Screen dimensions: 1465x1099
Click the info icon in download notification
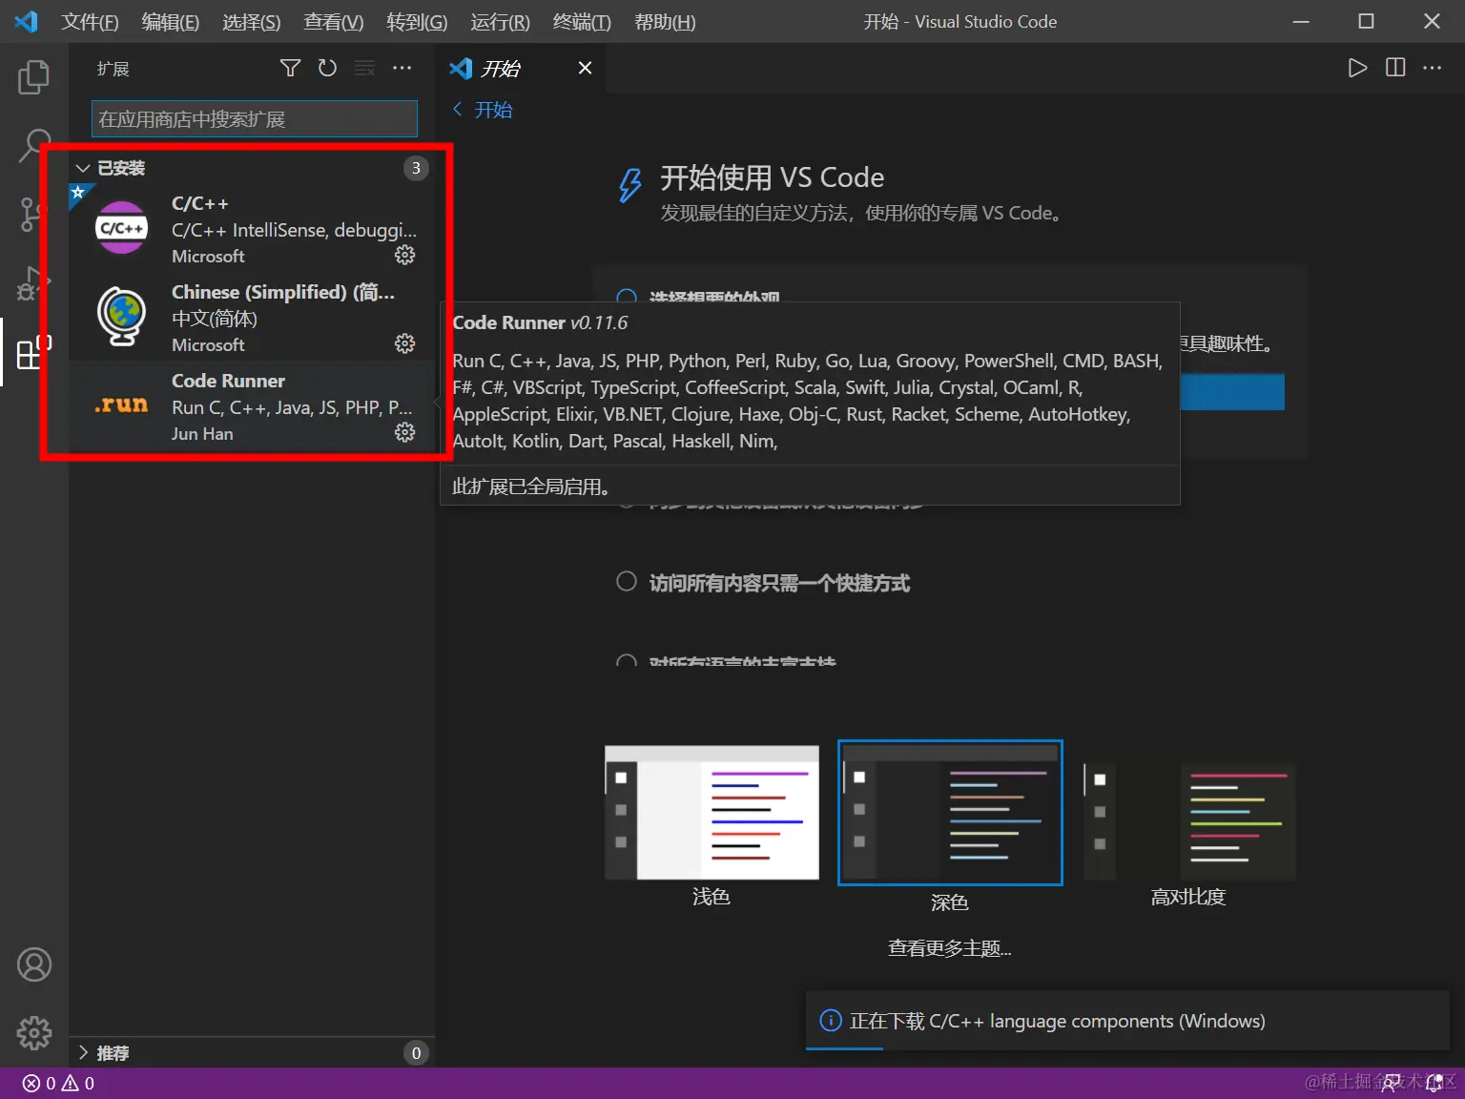pyautogui.click(x=831, y=1021)
